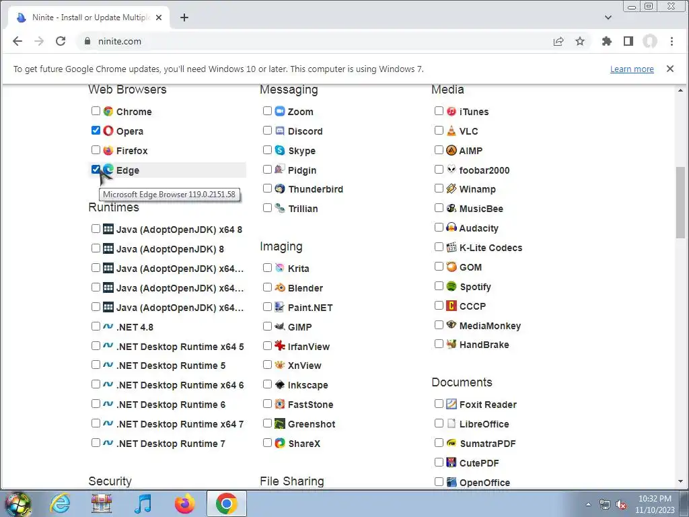Enable the .NET 4.8 checkbox
The height and width of the screenshot is (517, 689).
pos(96,326)
